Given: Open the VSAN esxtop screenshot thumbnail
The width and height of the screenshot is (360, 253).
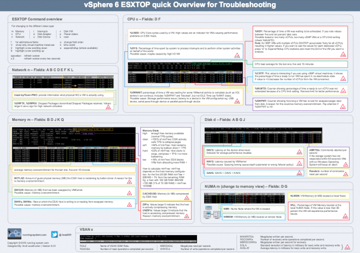Looking at the screenshot, I should point(138,239).
